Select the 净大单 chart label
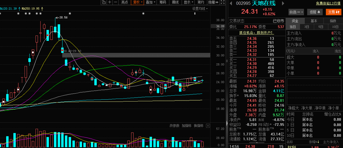This screenshot has height=148, width=343. [x=307, y=108]
